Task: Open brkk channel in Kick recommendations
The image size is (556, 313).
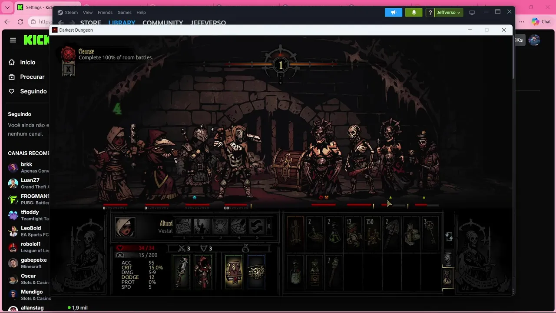Action: tap(28, 167)
